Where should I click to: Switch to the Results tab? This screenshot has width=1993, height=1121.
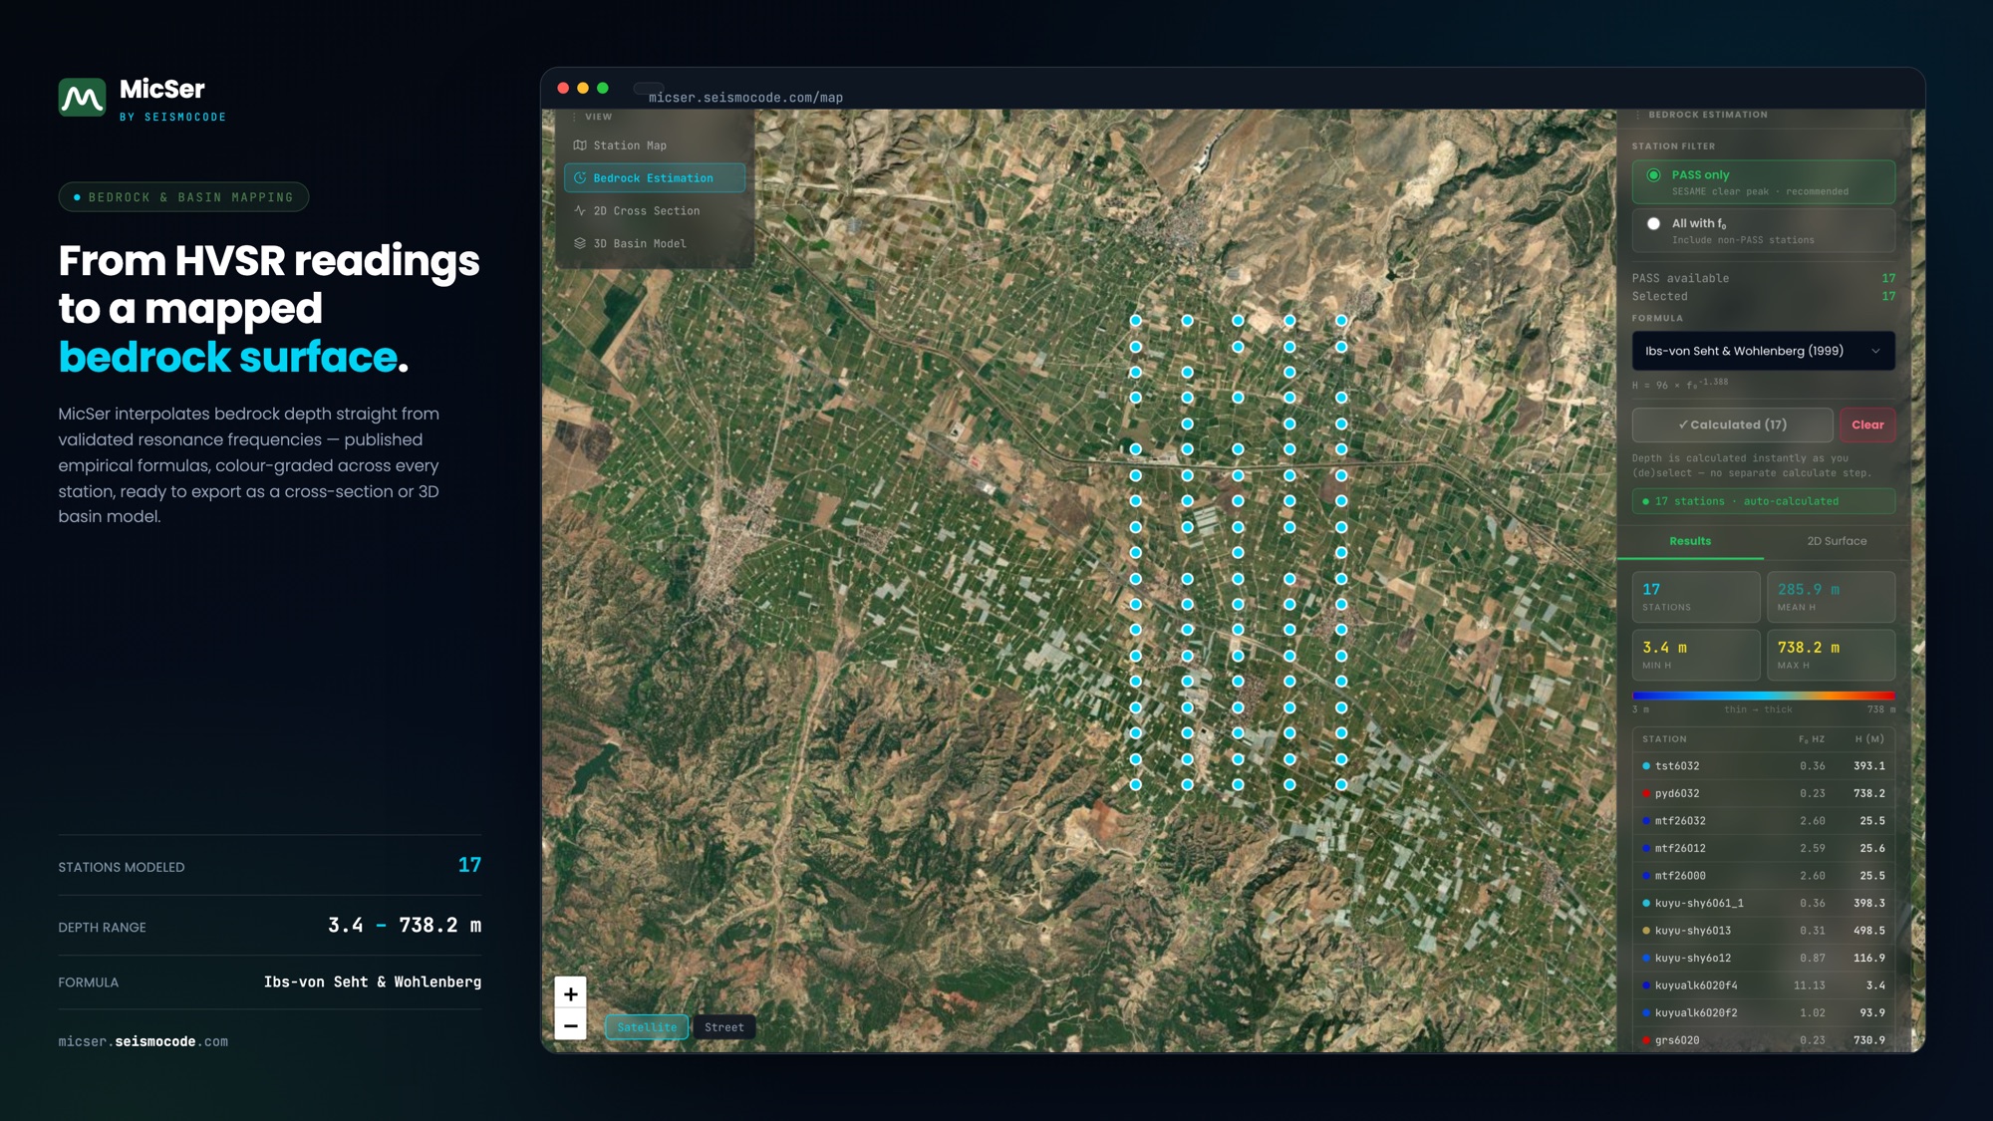tap(1690, 541)
